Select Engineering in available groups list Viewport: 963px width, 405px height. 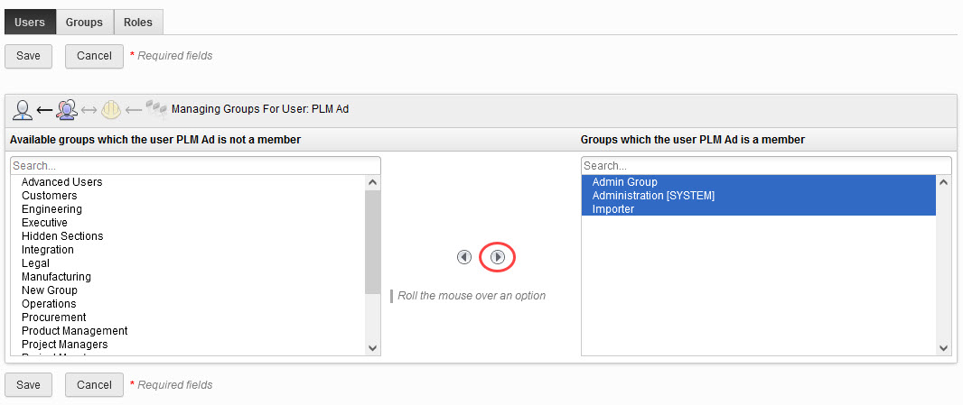pyautogui.click(x=51, y=209)
